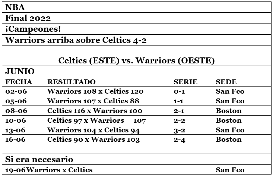The image size is (273, 176).
Task: Click result 'Warriors 107 x Celtics 88'
Action: coord(93,101)
